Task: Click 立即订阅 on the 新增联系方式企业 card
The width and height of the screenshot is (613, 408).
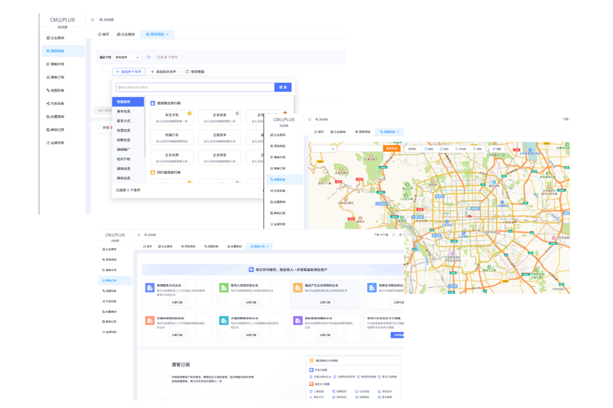Action: pyautogui.click(x=177, y=302)
